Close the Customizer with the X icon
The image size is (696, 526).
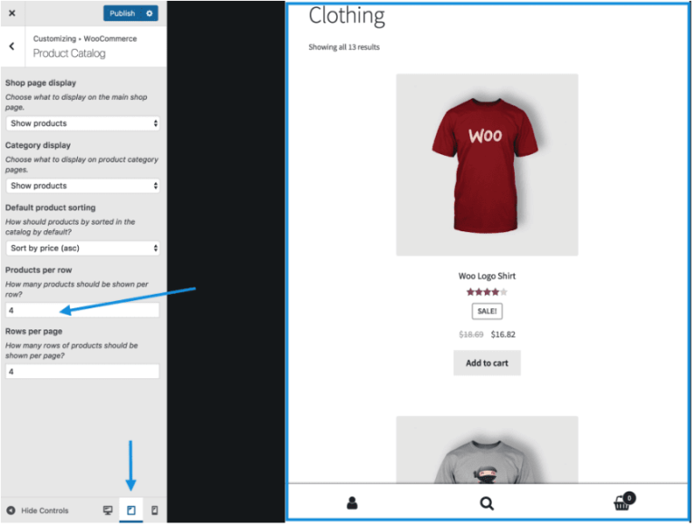tap(12, 14)
